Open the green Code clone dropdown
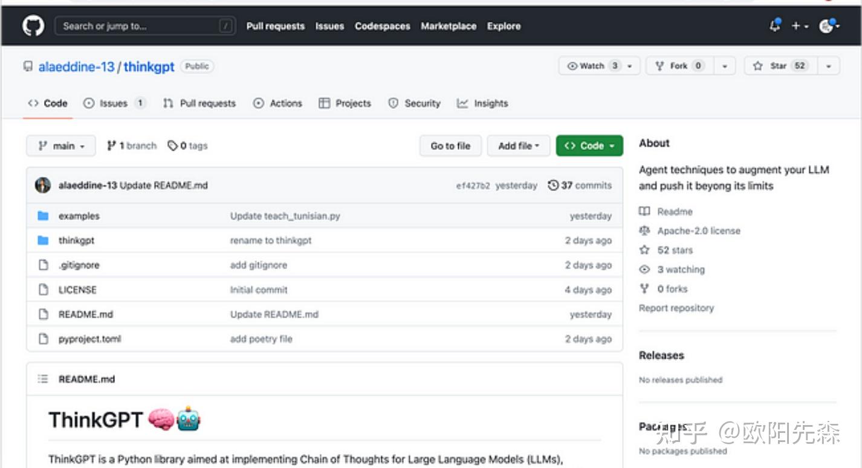 pyautogui.click(x=589, y=146)
